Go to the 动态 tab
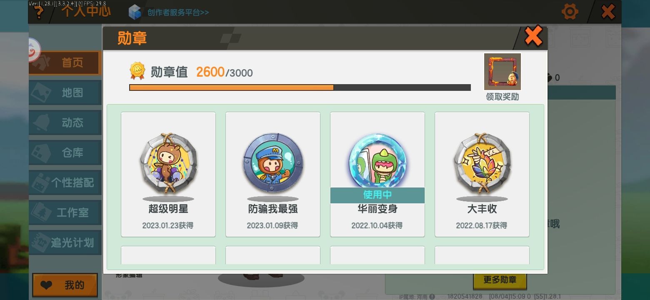The height and width of the screenshot is (300, 650). [x=65, y=123]
